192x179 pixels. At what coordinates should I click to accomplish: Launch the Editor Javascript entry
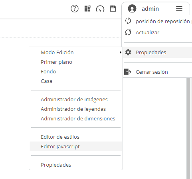coord(76,146)
